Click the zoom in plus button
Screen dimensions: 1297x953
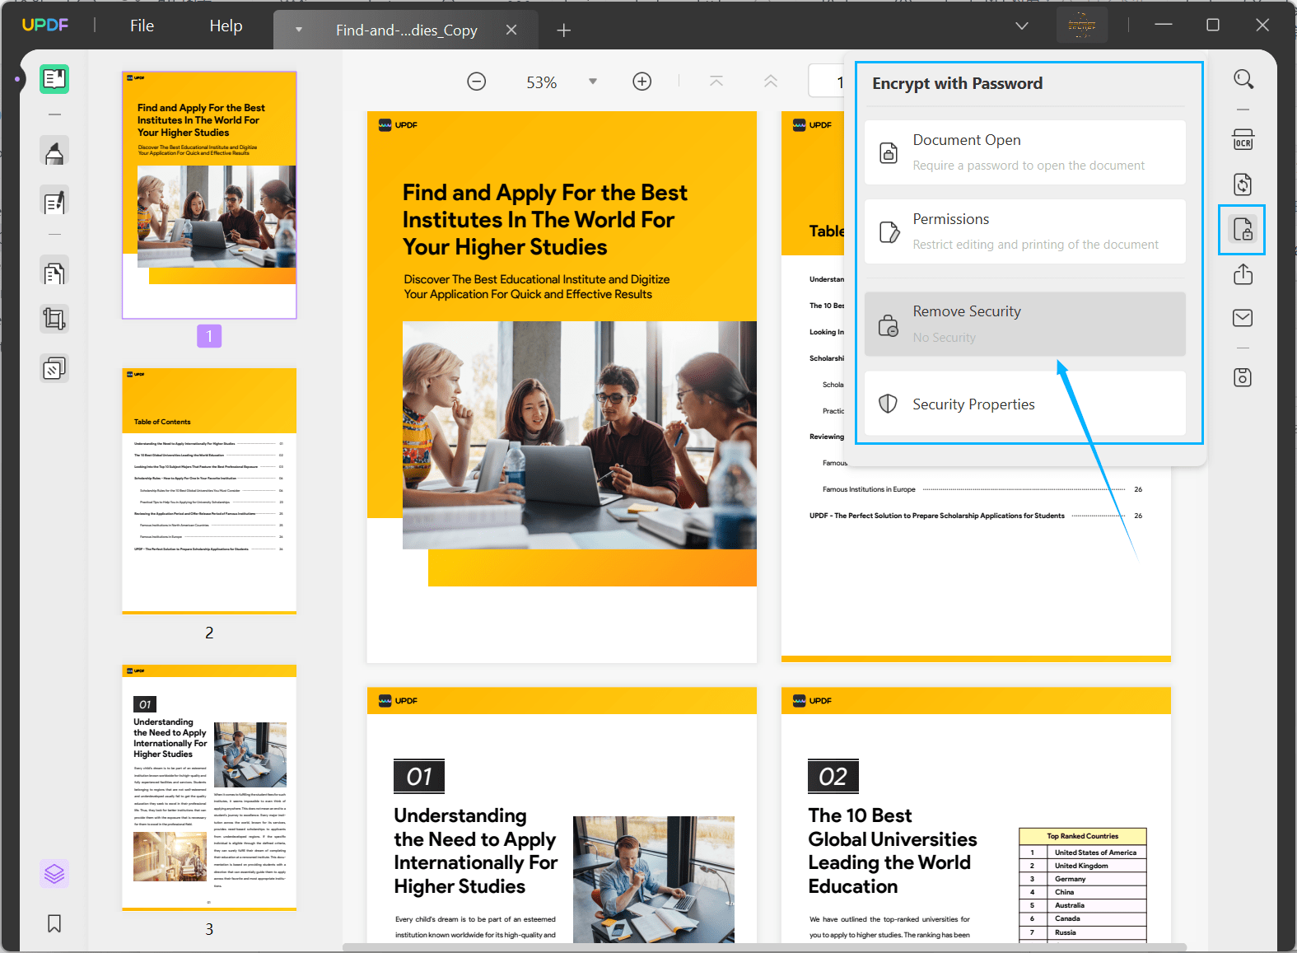pyautogui.click(x=642, y=82)
